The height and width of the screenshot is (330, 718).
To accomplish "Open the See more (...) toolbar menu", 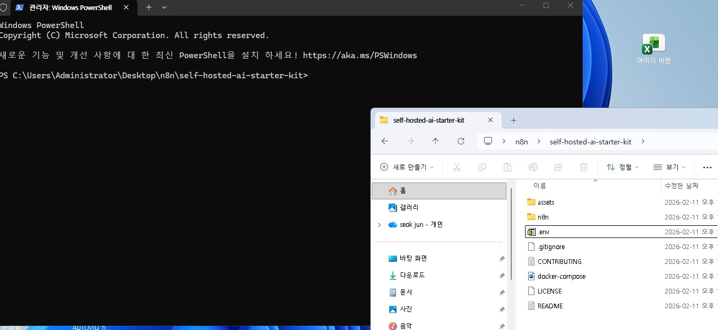I will click(x=707, y=167).
